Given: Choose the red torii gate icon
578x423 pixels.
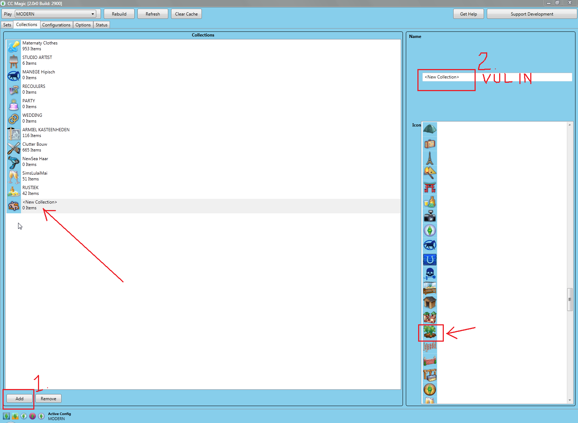Looking at the screenshot, I should (430, 187).
